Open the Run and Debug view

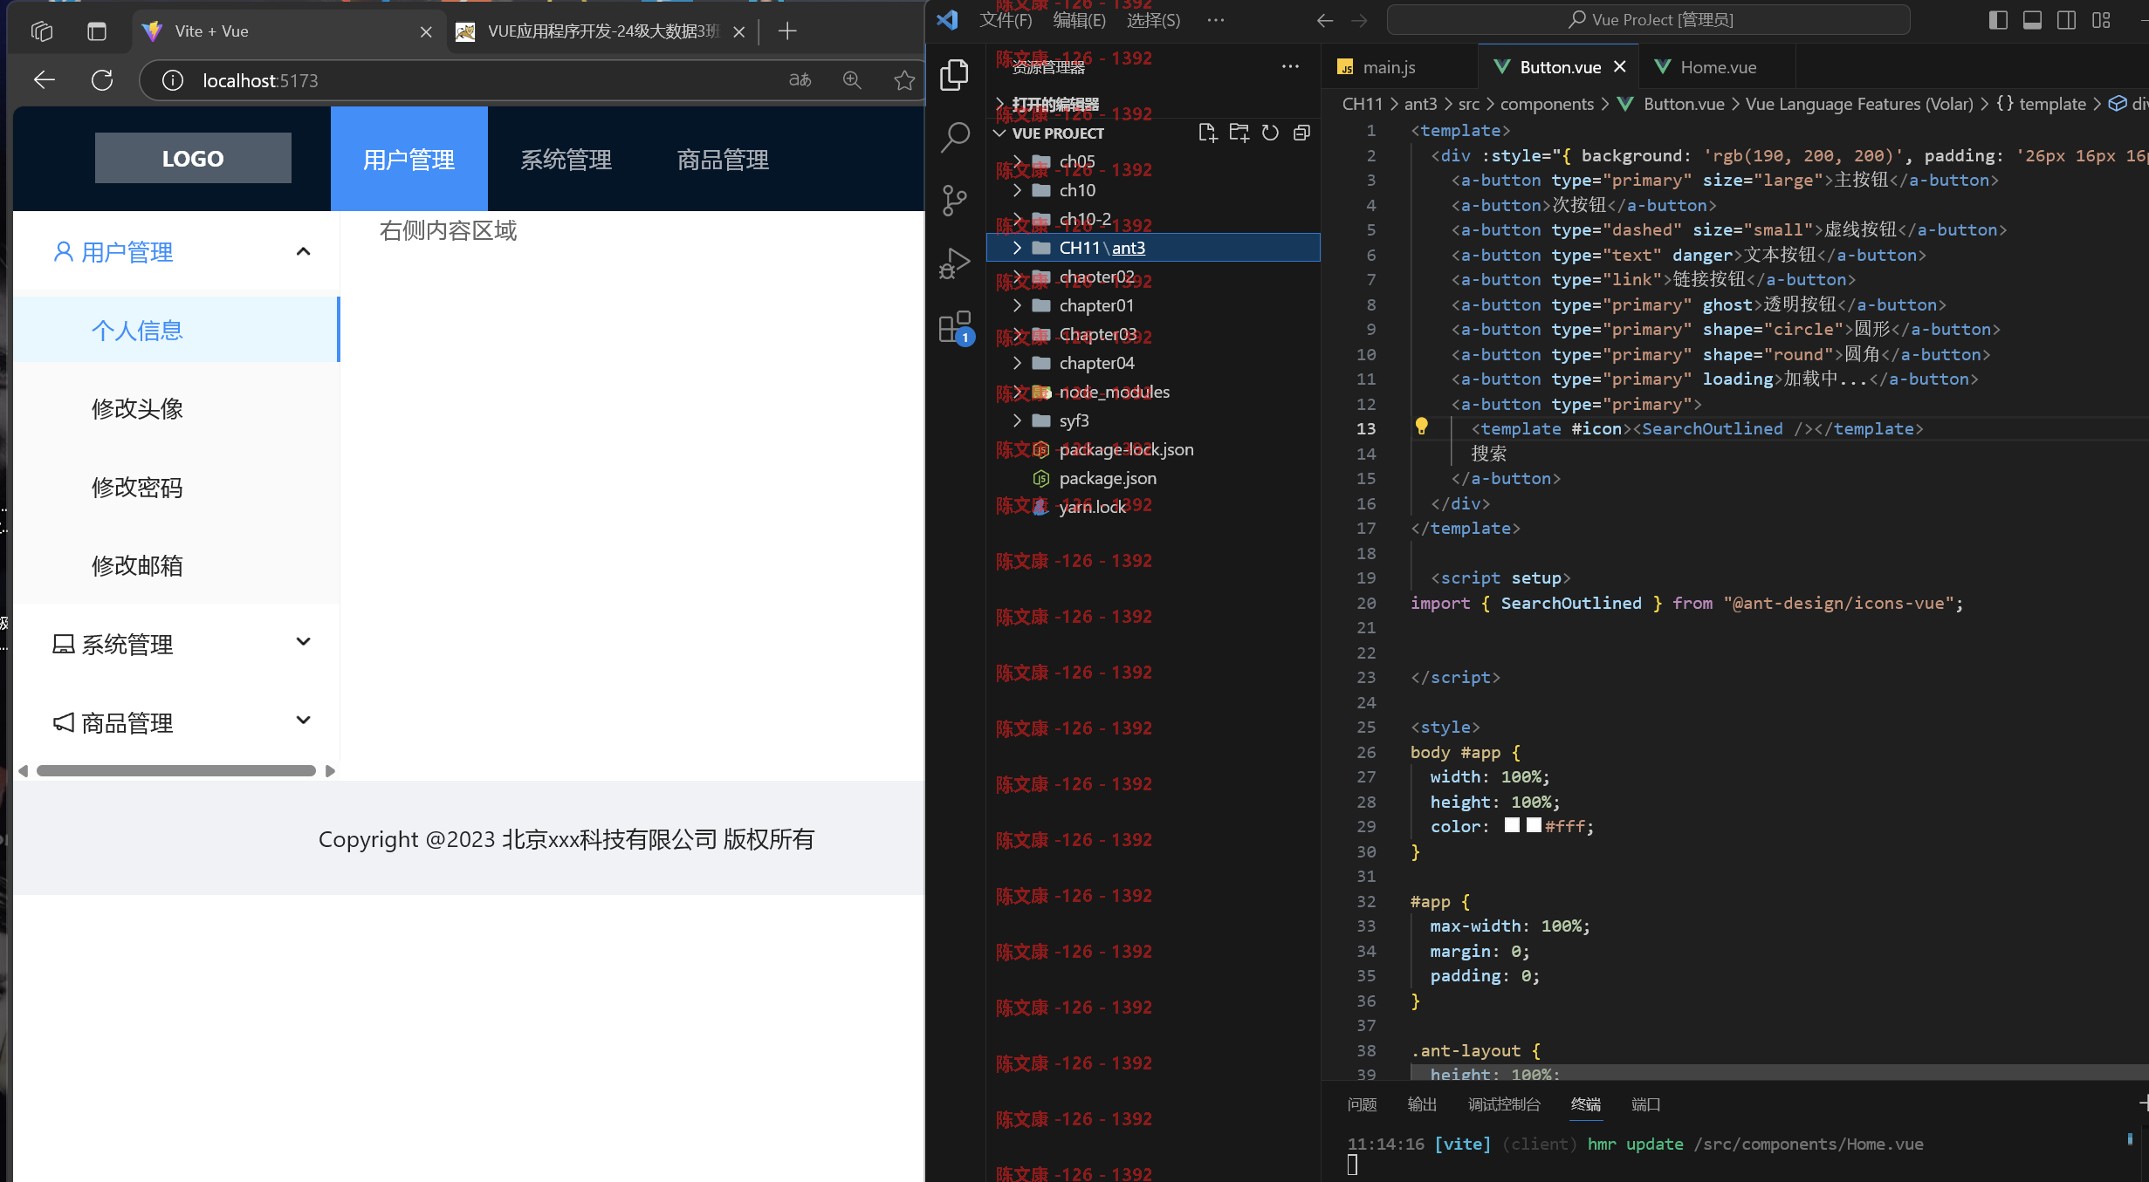click(954, 263)
